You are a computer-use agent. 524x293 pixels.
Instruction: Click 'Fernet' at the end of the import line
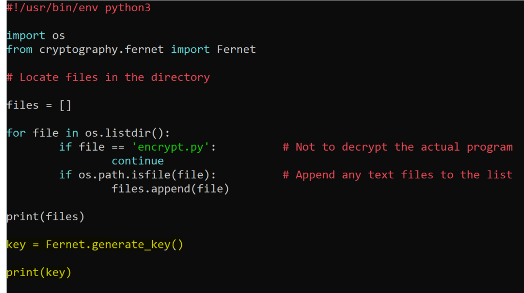236,50
